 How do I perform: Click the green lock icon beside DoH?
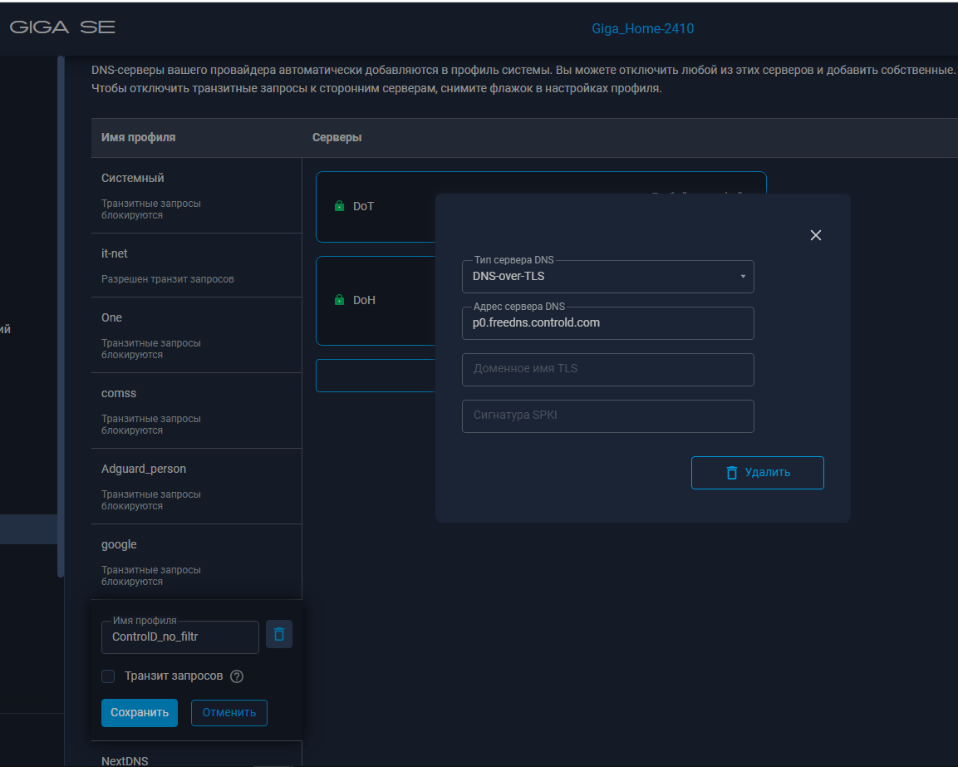click(x=339, y=300)
